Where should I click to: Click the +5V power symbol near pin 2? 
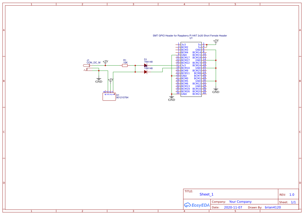click(215, 42)
